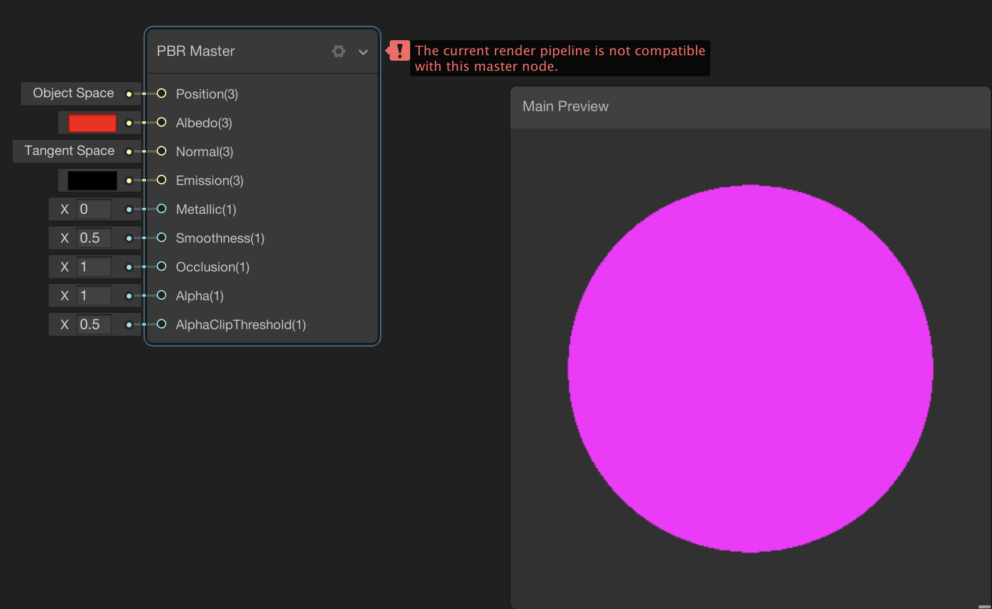Click the Smoothness(1) input port
The image size is (992, 609).
[162, 237]
